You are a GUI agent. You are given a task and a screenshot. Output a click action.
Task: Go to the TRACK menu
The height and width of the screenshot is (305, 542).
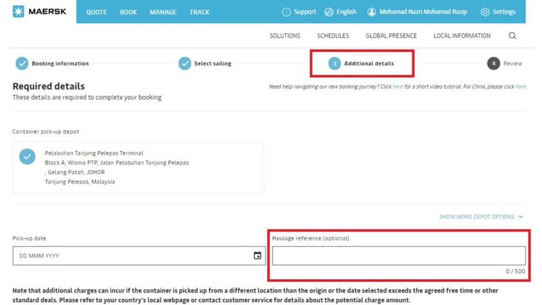click(x=199, y=12)
